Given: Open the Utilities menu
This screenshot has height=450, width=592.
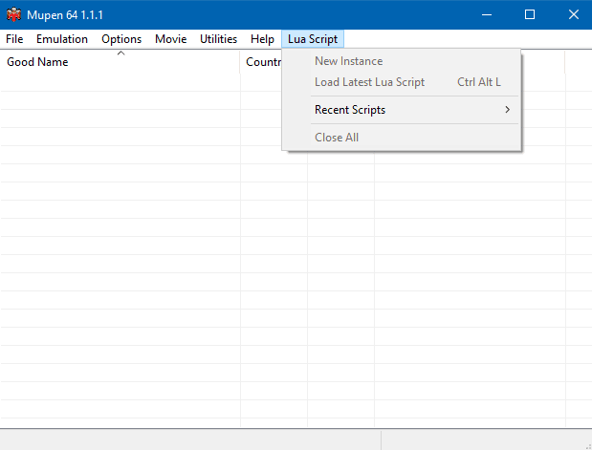Looking at the screenshot, I should click(218, 39).
